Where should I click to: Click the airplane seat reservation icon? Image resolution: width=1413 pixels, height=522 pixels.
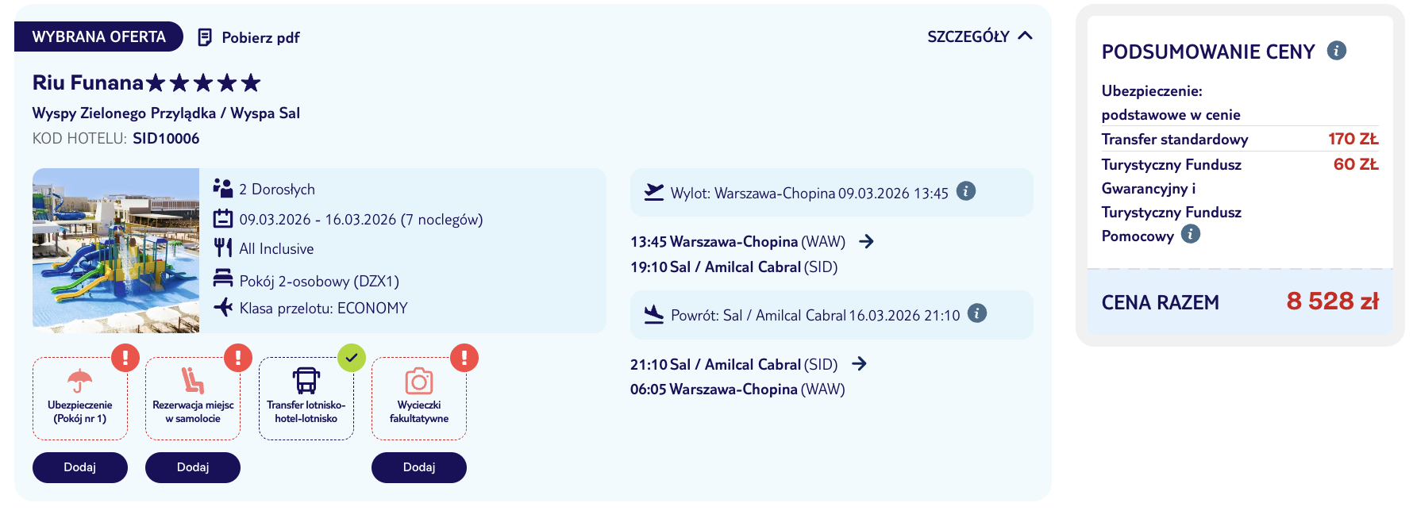(192, 380)
